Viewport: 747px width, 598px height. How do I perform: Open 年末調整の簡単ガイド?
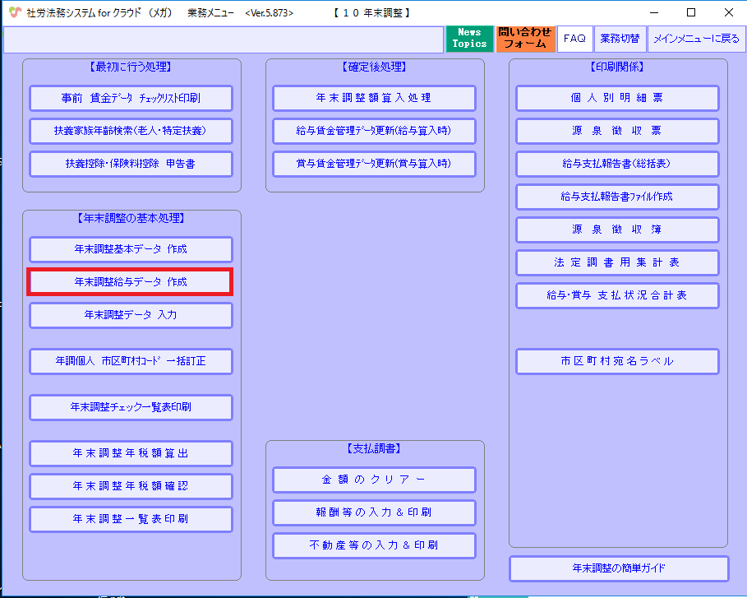pos(619,568)
